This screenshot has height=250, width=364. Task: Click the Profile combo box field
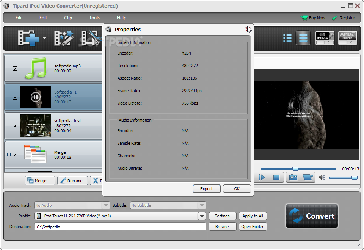coord(120,216)
